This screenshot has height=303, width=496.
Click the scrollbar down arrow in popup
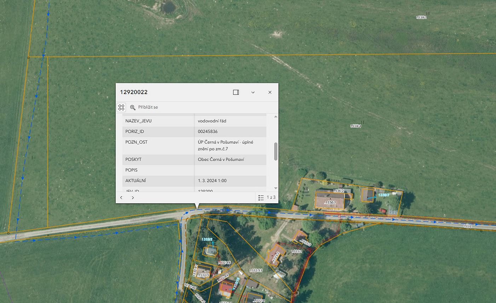(276, 188)
